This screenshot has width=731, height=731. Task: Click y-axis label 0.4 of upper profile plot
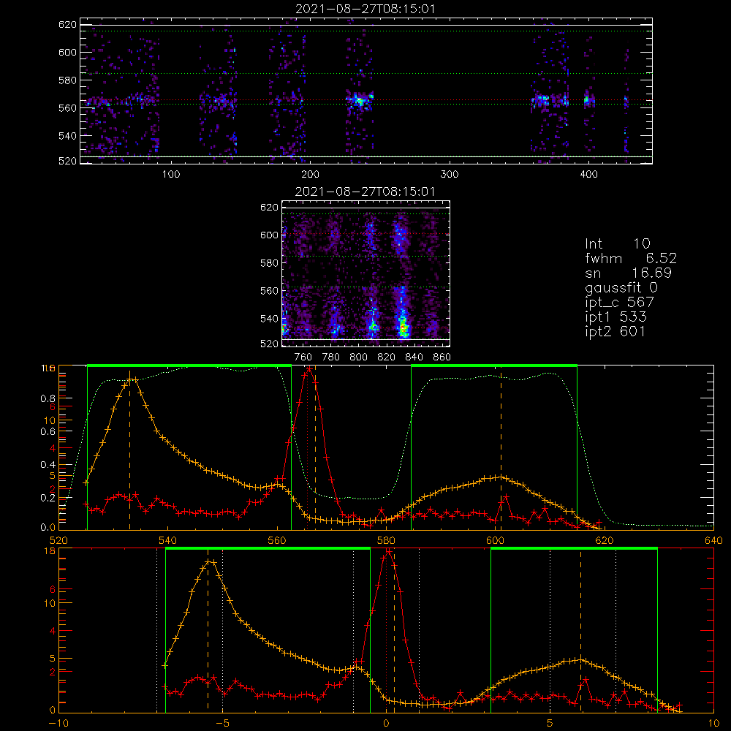(x=48, y=465)
